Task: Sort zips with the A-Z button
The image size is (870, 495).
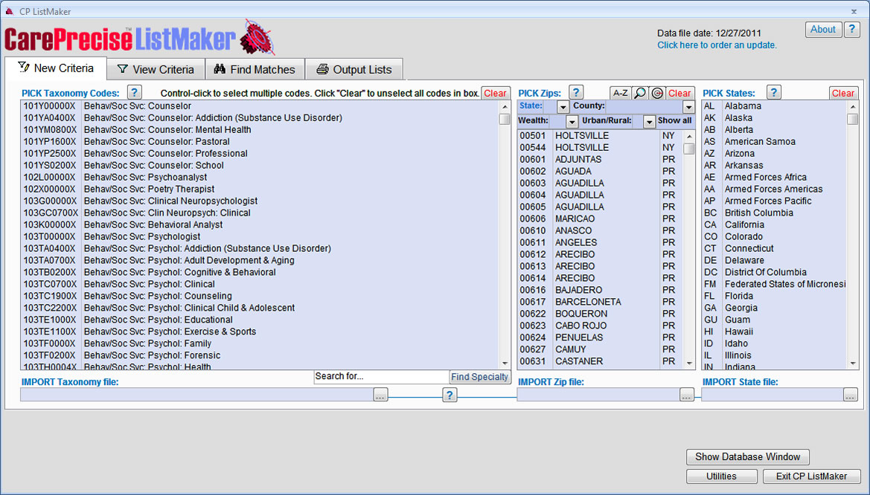Action: point(620,93)
